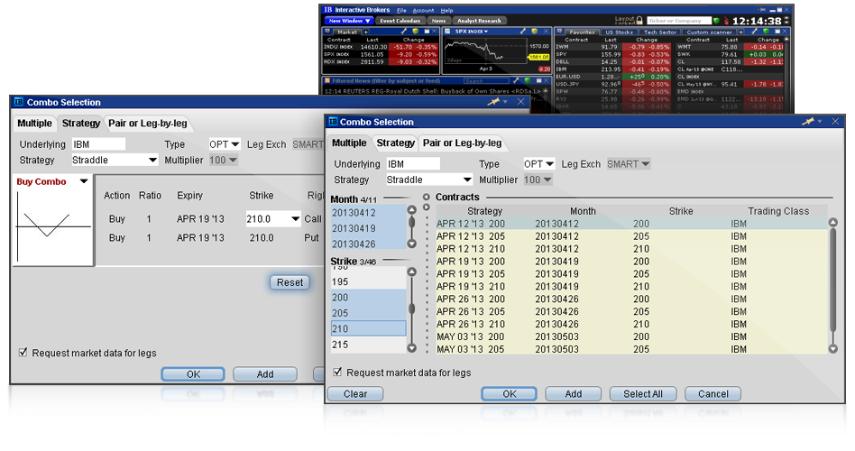Screen dimensions: 855x451
Task: Open the New Window dropdown
Action: coord(350,21)
